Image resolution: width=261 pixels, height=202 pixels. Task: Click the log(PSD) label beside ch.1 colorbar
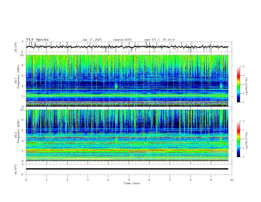[x=247, y=86]
